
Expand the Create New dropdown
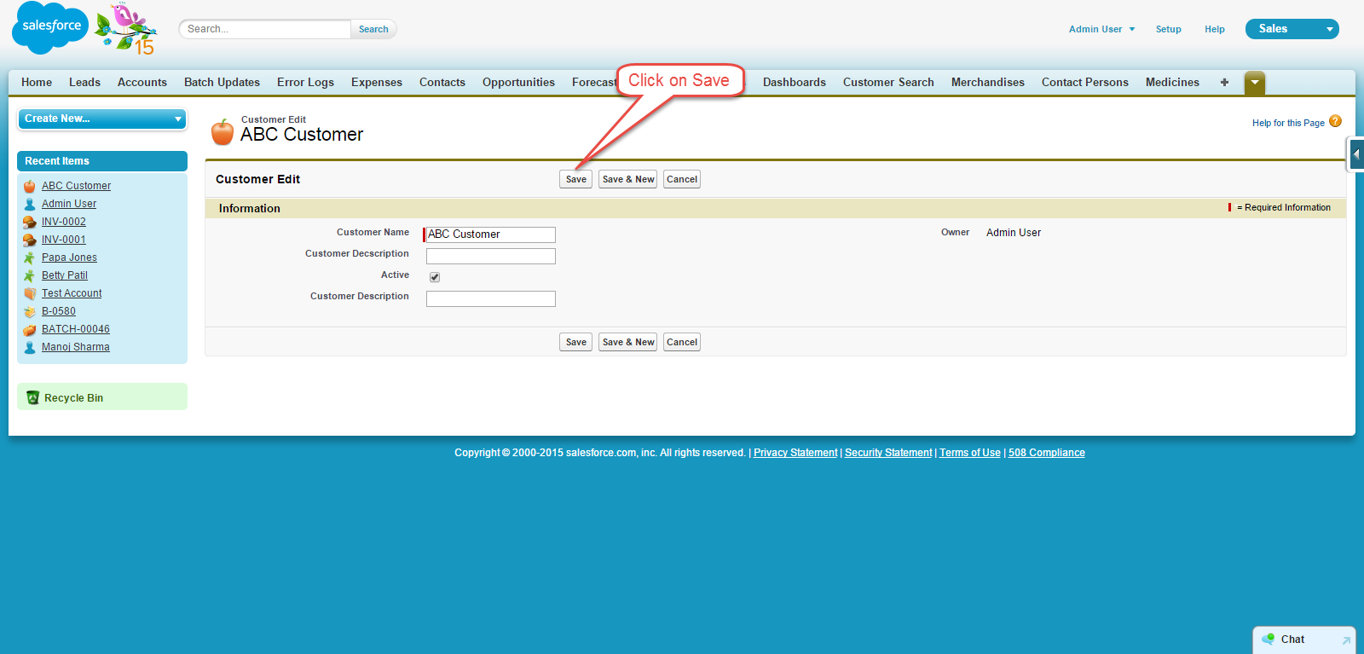[x=101, y=119]
